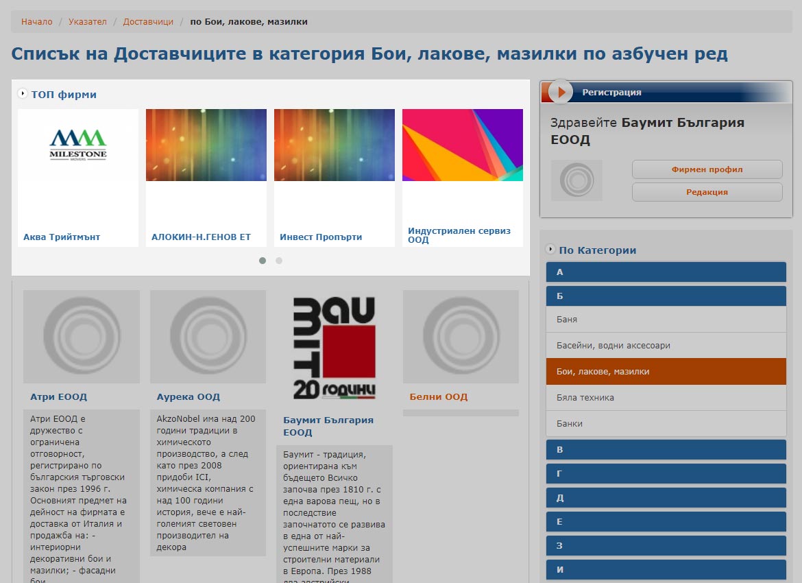Open the Атри ЕООД company link
802x583 pixels.
(x=58, y=396)
